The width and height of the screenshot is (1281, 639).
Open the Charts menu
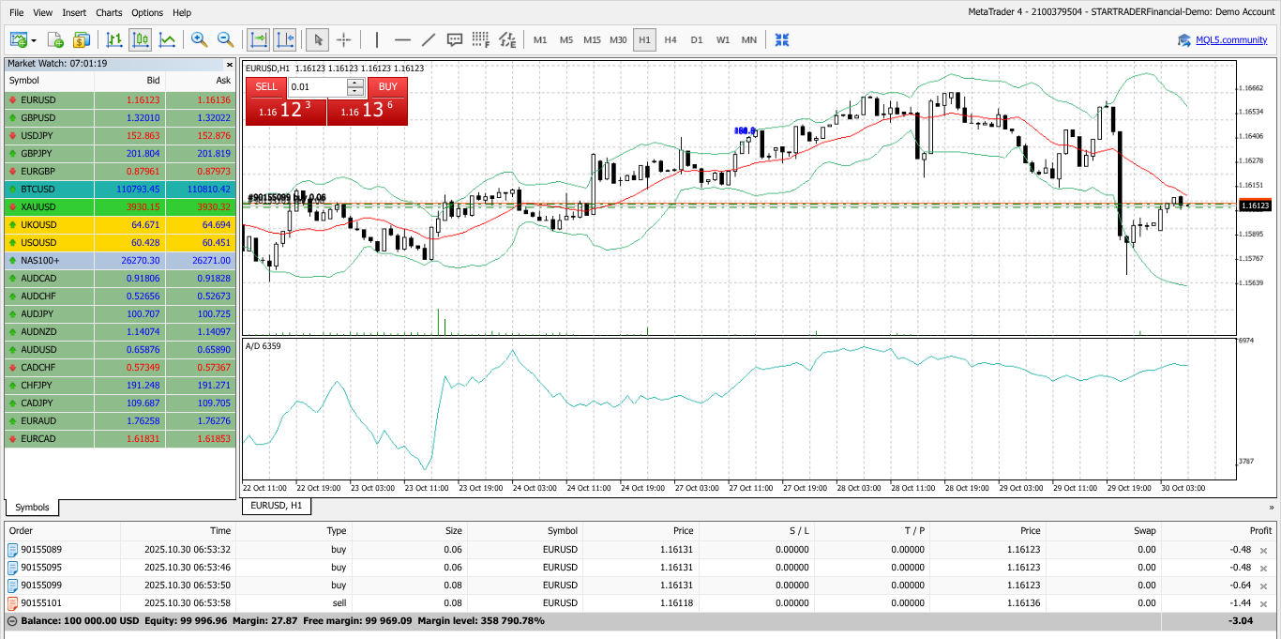point(108,12)
